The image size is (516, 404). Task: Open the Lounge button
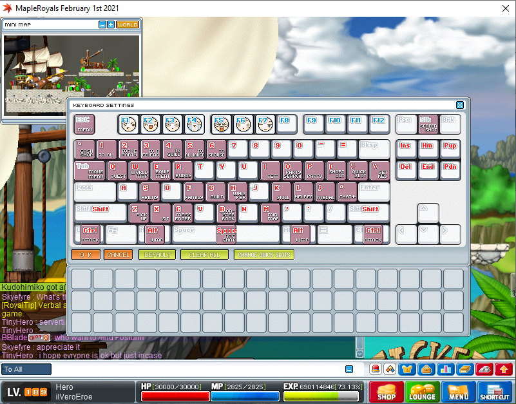pos(423,392)
